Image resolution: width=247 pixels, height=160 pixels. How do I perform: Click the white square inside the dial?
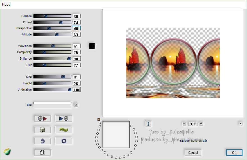116,134
